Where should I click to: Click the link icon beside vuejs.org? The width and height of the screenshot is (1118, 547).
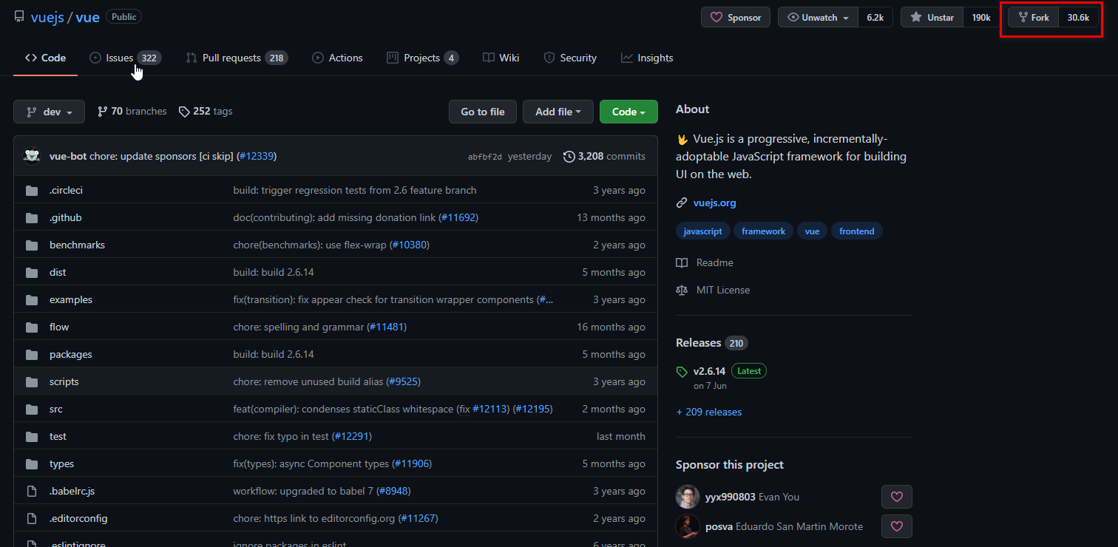click(x=682, y=203)
